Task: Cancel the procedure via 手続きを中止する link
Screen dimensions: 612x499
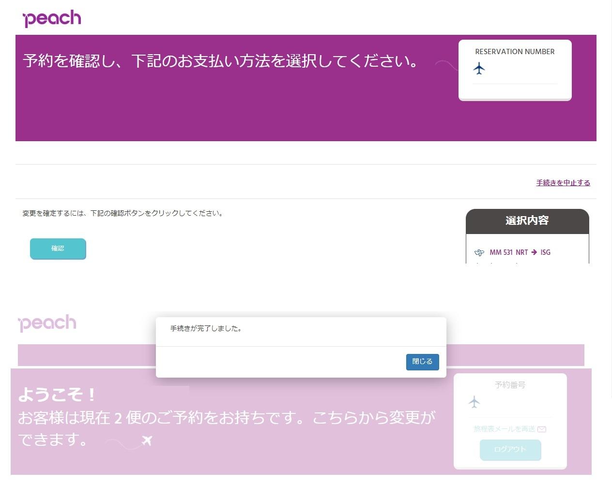Action: 563,183
